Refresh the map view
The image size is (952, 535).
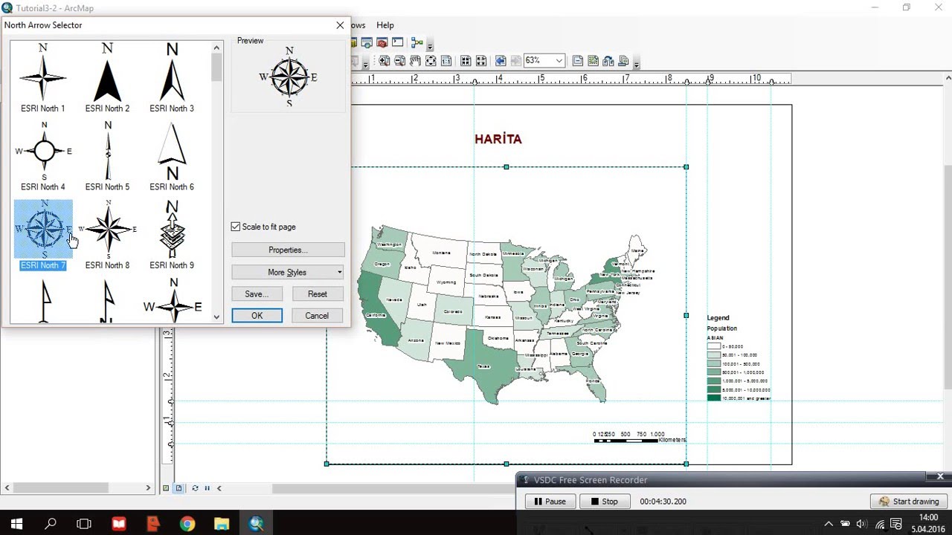point(195,488)
